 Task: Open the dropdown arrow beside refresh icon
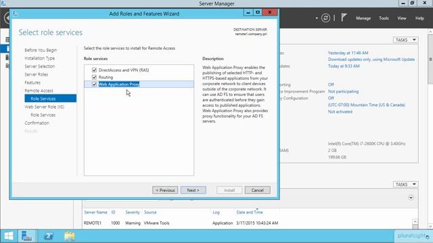click(x=317, y=18)
